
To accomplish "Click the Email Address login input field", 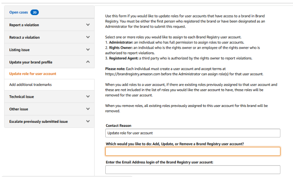I will 193,170.
